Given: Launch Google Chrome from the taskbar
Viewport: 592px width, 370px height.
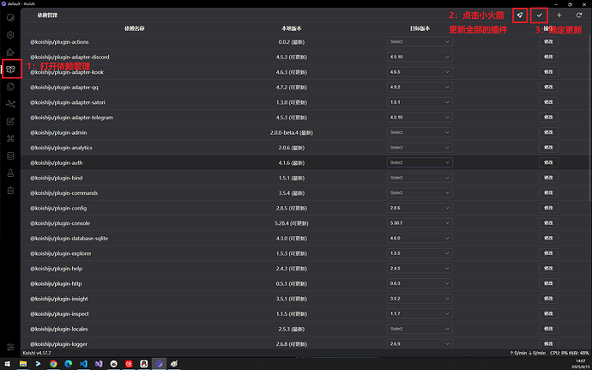Looking at the screenshot, I should 53,364.
